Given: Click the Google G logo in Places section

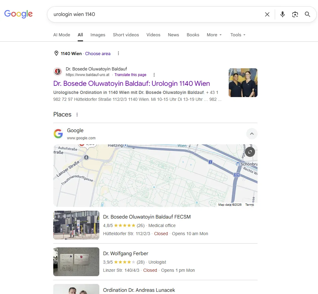Looking at the screenshot, I should (58, 134).
